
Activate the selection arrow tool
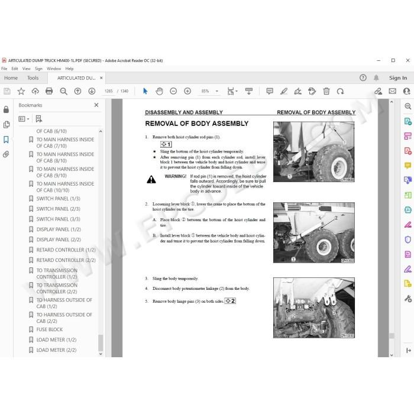pyautogui.click(x=145, y=91)
